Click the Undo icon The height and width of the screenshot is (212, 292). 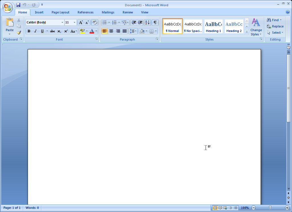click(x=25, y=5)
